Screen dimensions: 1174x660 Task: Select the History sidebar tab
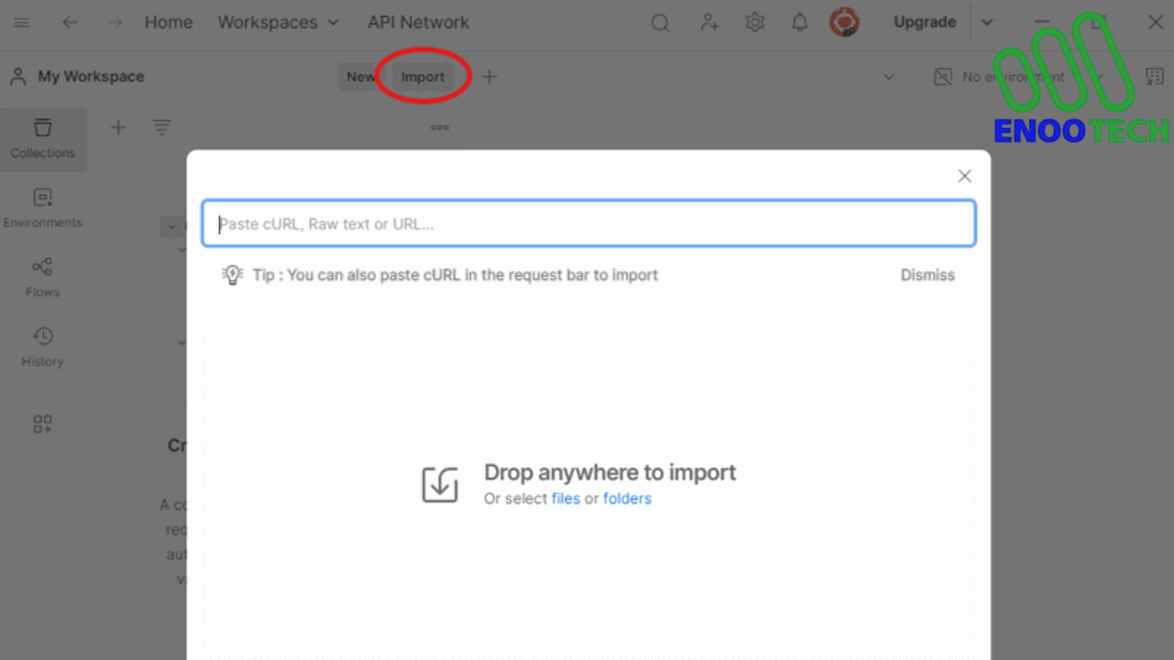point(43,347)
